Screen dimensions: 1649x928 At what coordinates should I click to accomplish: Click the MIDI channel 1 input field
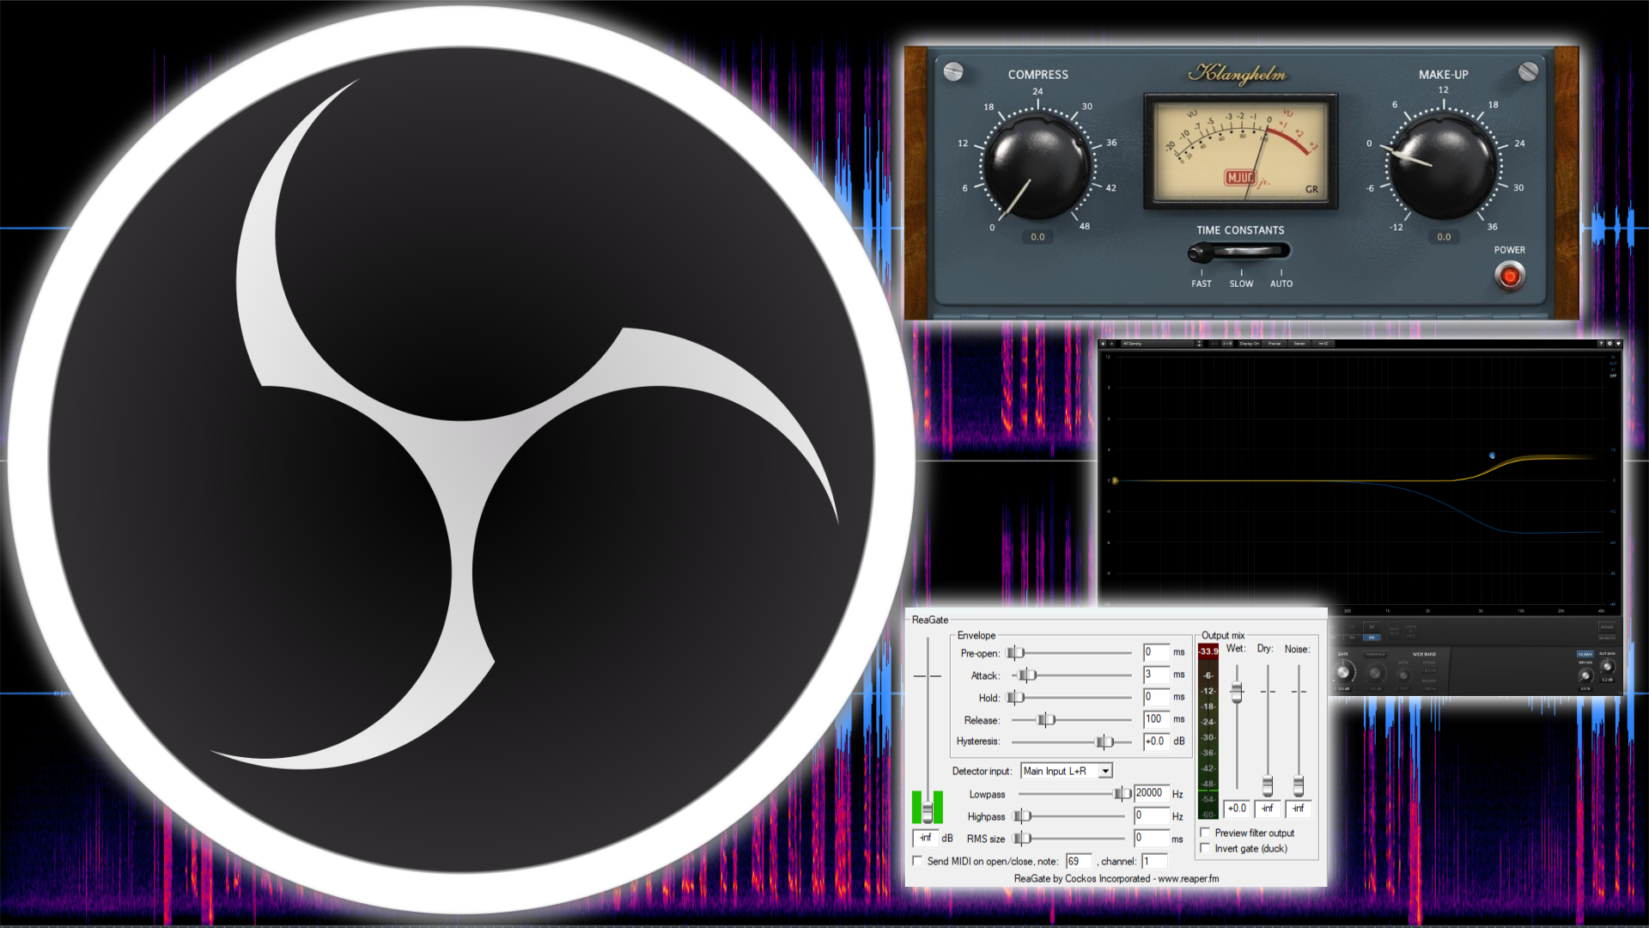tap(1154, 861)
